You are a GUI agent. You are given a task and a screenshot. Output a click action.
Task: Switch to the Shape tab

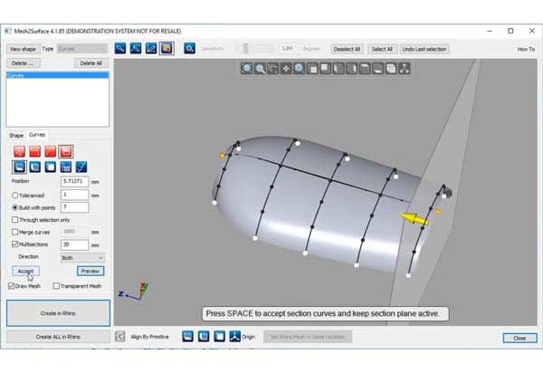tap(16, 135)
